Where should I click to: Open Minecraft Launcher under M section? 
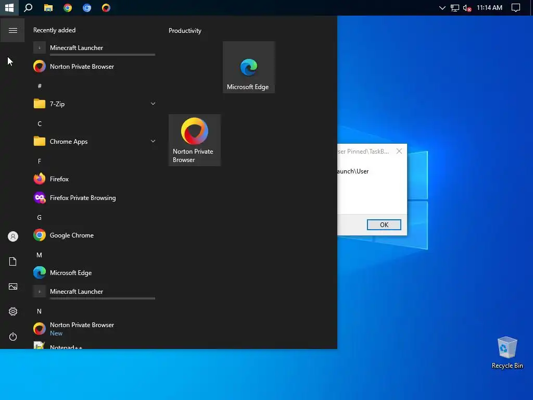point(95,292)
